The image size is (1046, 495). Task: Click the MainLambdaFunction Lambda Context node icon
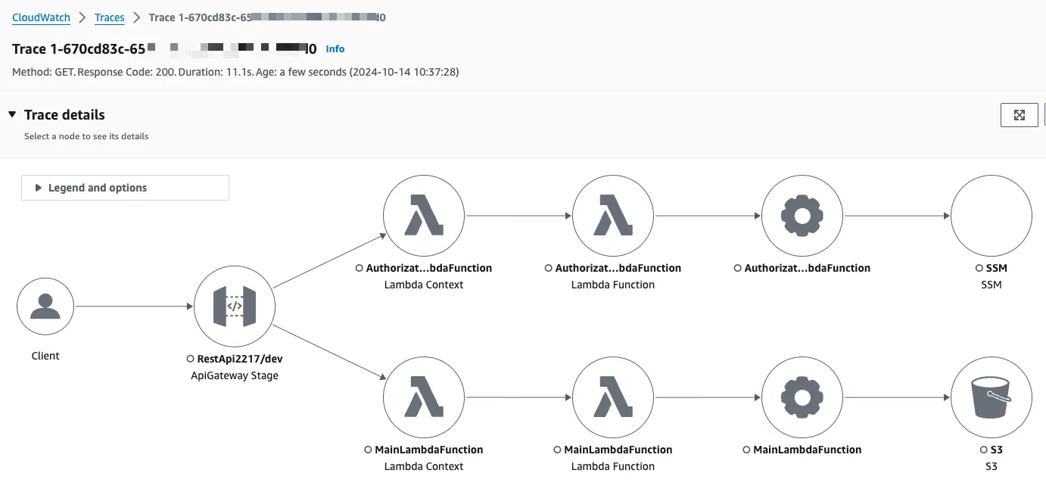(424, 397)
